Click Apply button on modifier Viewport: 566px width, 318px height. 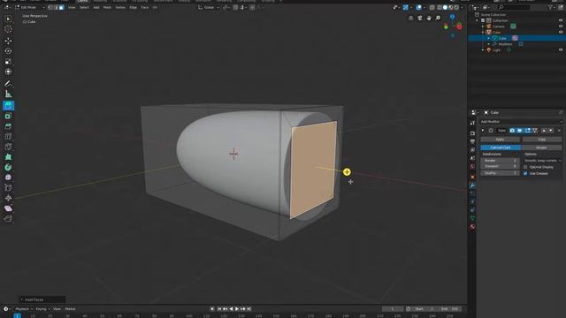pyautogui.click(x=500, y=140)
